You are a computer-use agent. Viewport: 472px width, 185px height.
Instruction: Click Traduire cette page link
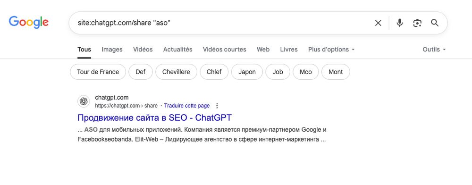(x=186, y=106)
